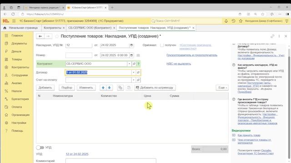
Task: Click the home icon on Начальная страница tab
Action: pos(5,28)
